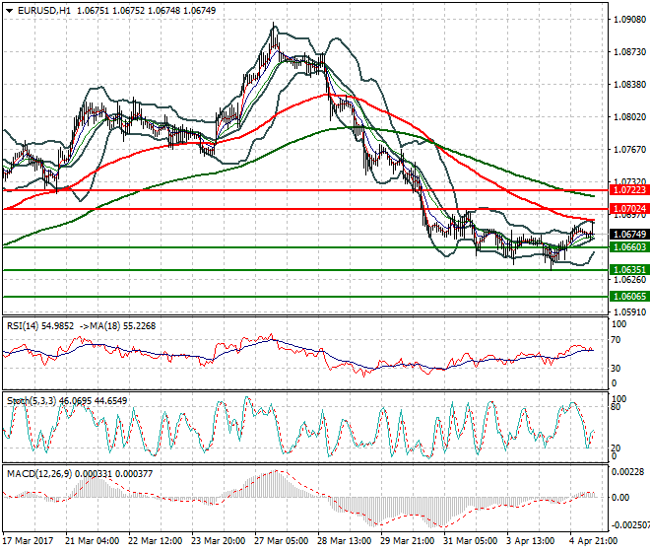Click the dropdown triangle beside EURUSD,H1
This screenshot has width=650, height=552.
[x=9, y=11]
